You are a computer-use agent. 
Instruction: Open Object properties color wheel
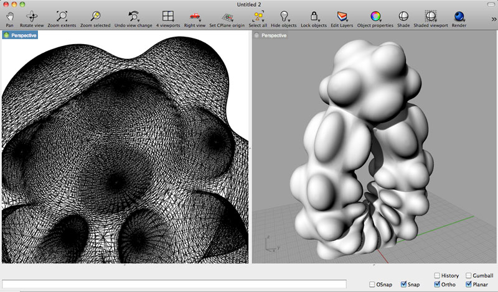tap(375, 16)
